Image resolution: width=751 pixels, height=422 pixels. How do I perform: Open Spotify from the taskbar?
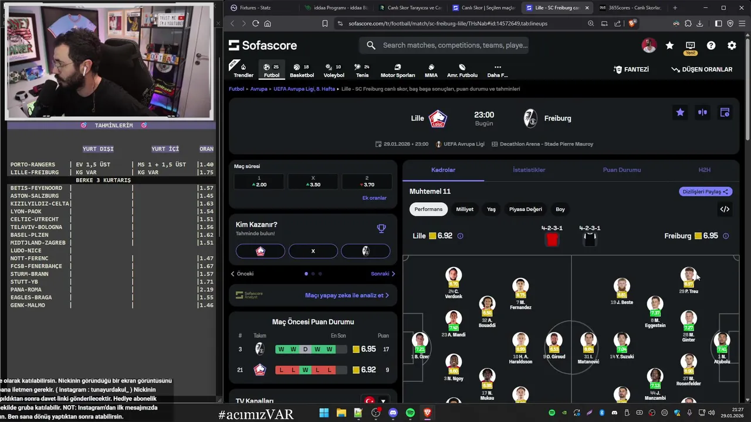pos(410,413)
